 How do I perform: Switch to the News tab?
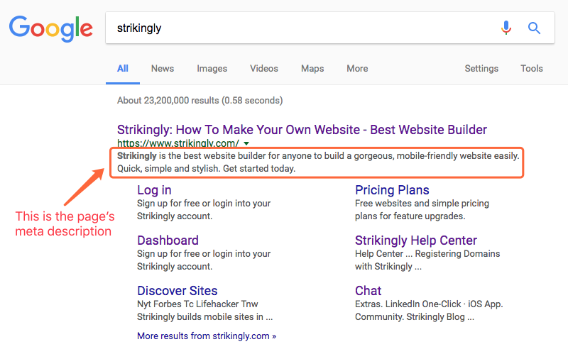tap(163, 68)
